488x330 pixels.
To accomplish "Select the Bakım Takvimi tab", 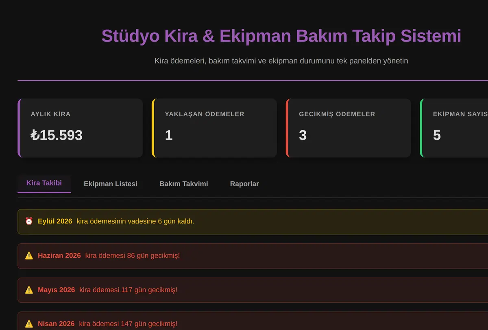I will [x=184, y=184].
